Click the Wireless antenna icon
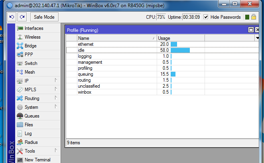Image resolution: width=264 pixels, height=163 pixels. (x=20, y=37)
